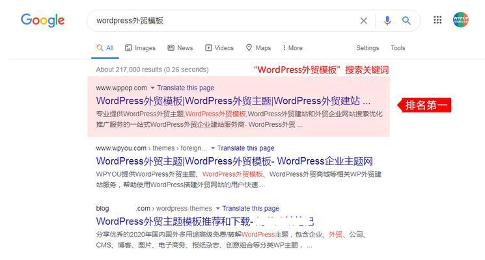Start voice search with the microphone icon
Viewport: 485px width, 260px height.
(387, 21)
